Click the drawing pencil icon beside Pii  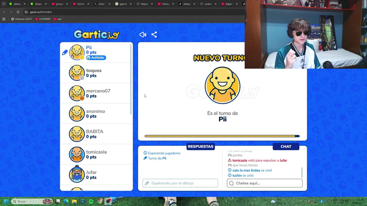[x=65, y=52]
